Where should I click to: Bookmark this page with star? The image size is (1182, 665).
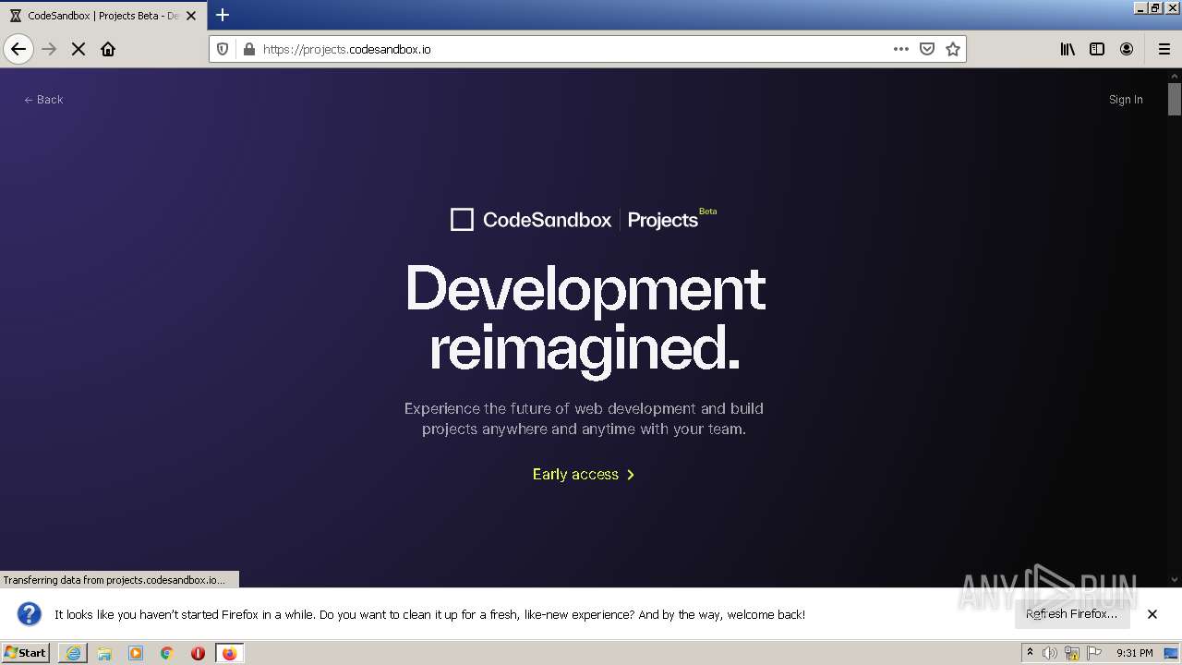tap(953, 49)
